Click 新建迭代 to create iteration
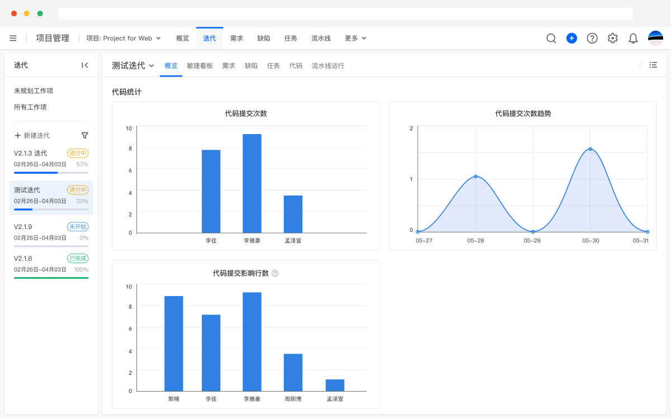This screenshot has width=671, height=419. point(32,135)
